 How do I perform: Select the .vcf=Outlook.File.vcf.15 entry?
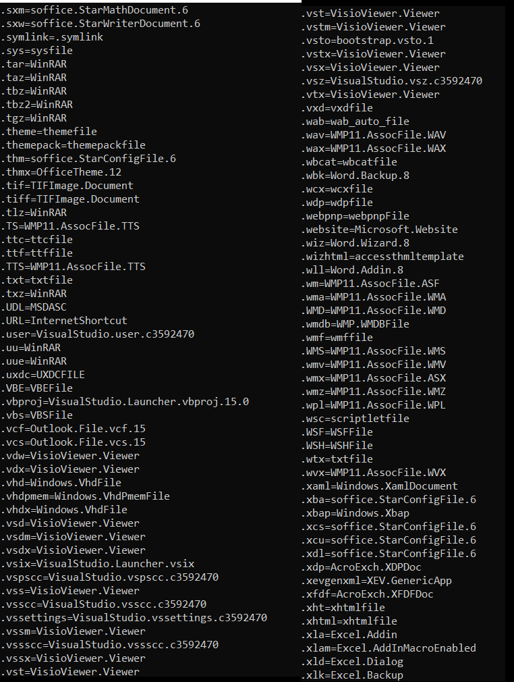(x=73, y=428)
